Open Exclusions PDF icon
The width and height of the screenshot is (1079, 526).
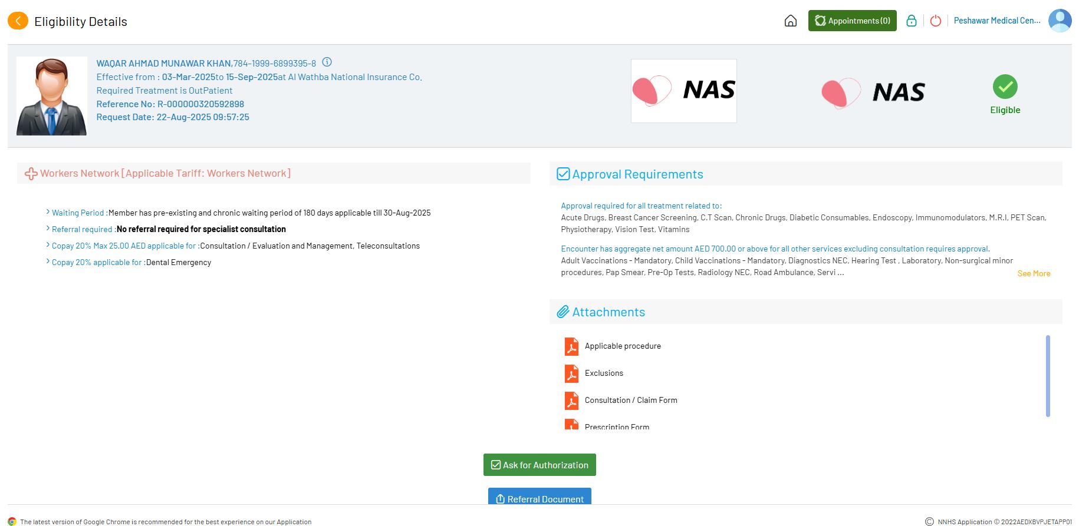571,373
